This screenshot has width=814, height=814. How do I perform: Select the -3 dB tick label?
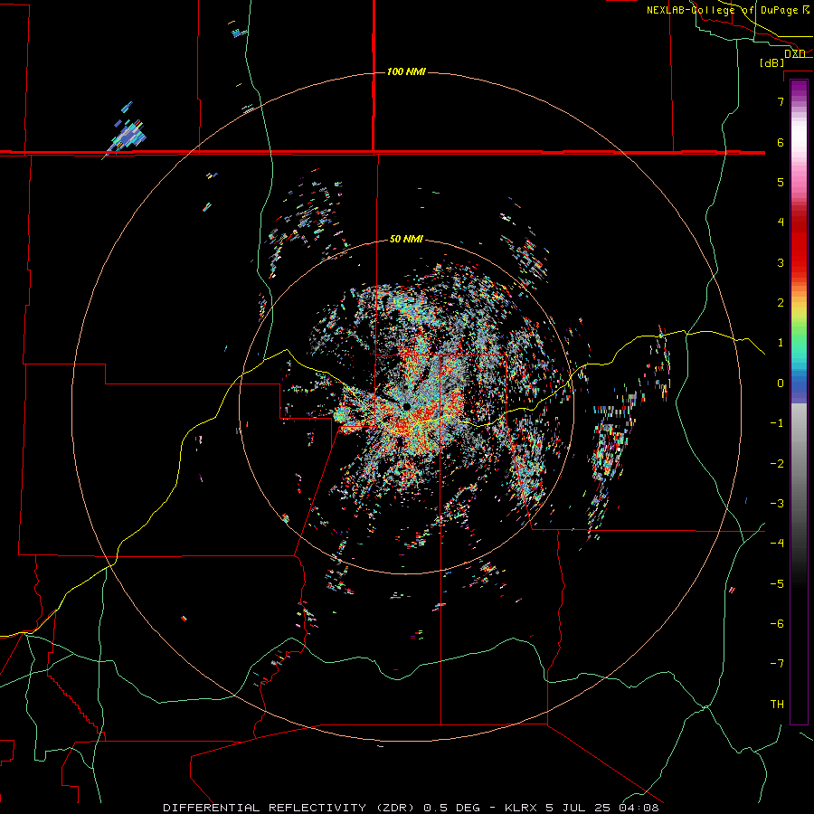777,504
